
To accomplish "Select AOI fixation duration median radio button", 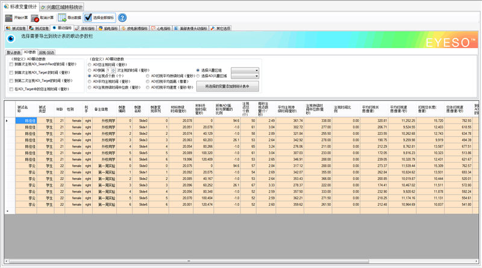I will [x=89, y=87].
